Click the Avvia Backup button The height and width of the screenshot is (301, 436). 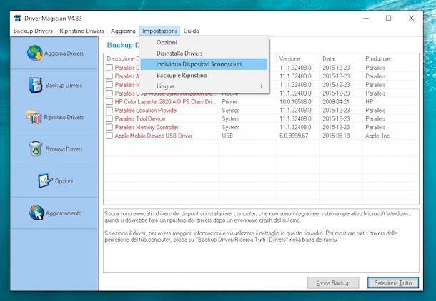click(x=333, y=283)
